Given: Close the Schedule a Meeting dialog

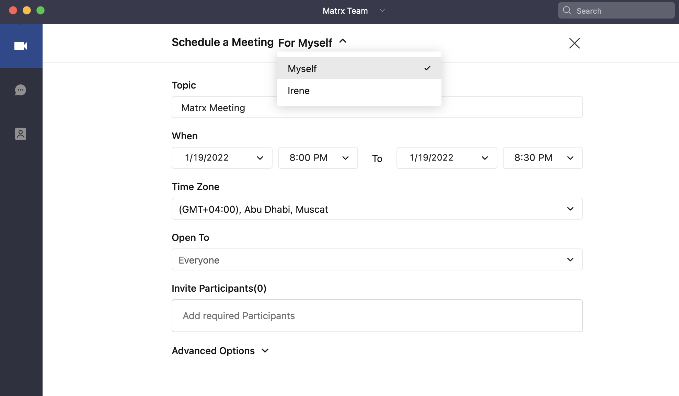Looking at the screenshot, I should 574,43.
